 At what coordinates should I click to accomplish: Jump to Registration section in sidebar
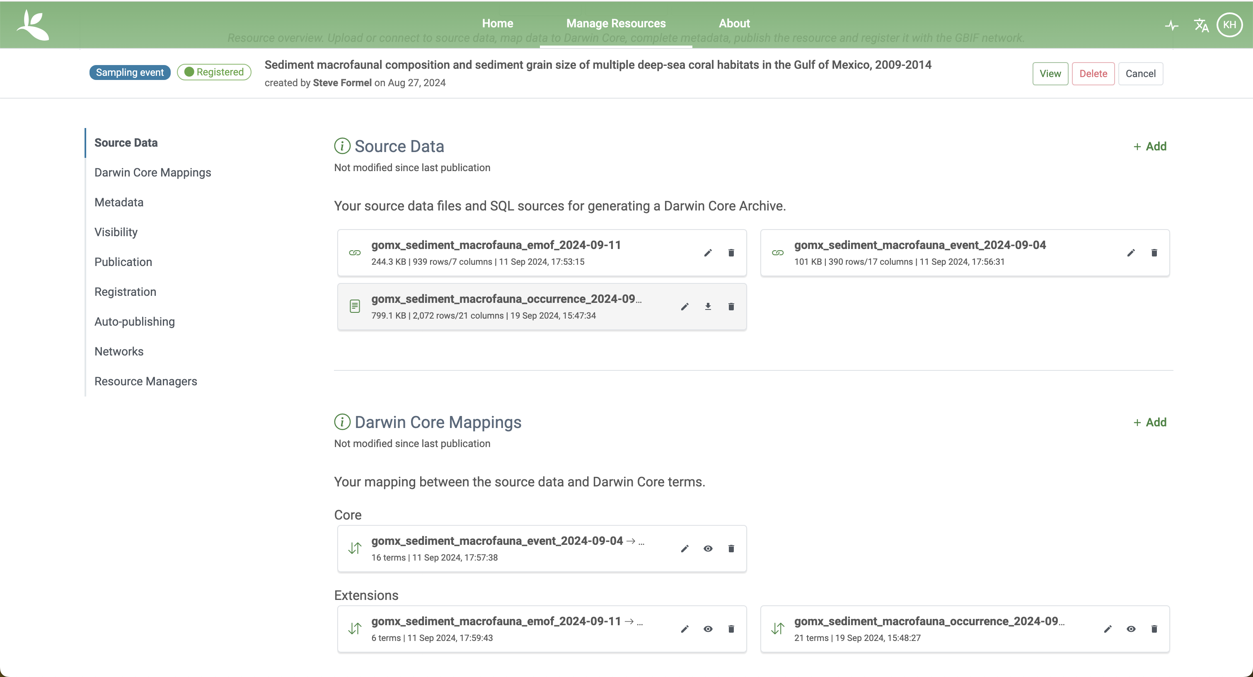pos(125,292)
